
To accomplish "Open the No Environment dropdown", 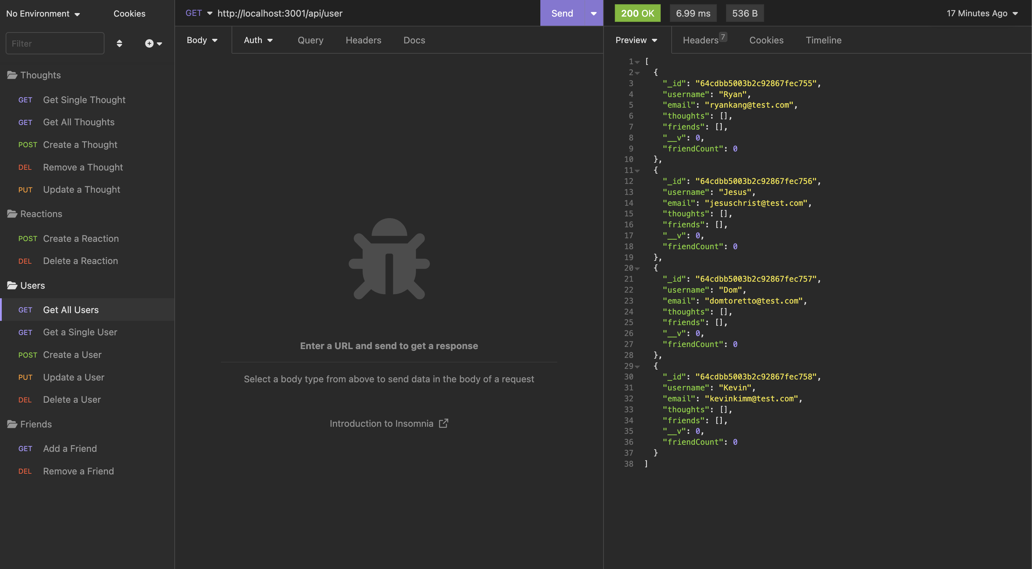I will (x=42, y=13).
